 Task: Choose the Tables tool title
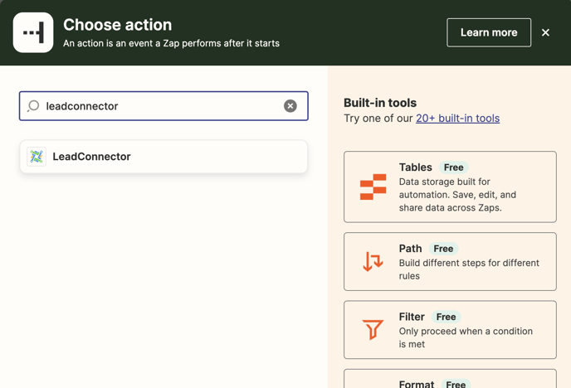point(415,167)
